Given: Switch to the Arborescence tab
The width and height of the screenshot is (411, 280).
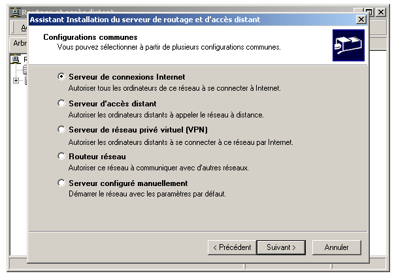Looking at the screenshot, I should pyautogui.click(x=19, y=43).
